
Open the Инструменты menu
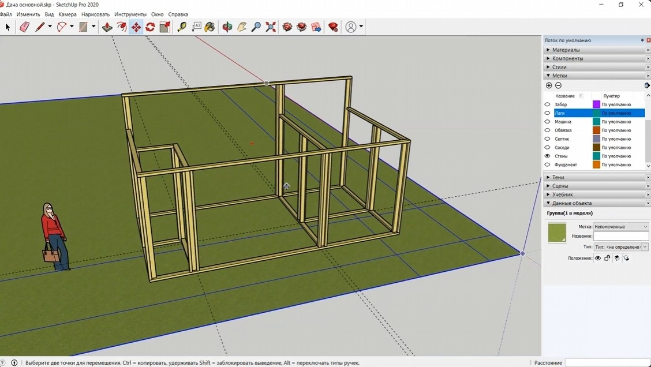pyautogui.click(x=130, y=14)
